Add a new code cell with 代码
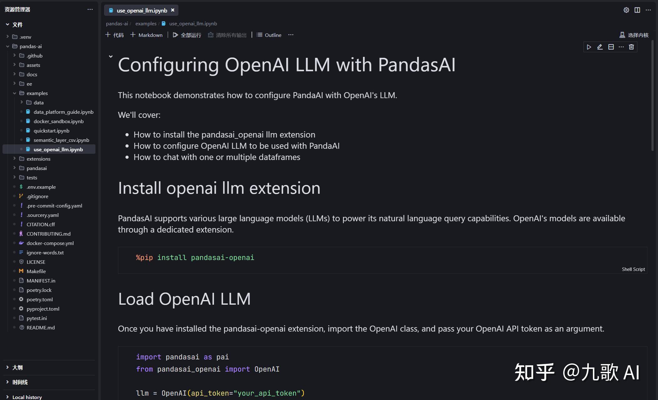This screenshot has height=400, width=658. (114, 35)
